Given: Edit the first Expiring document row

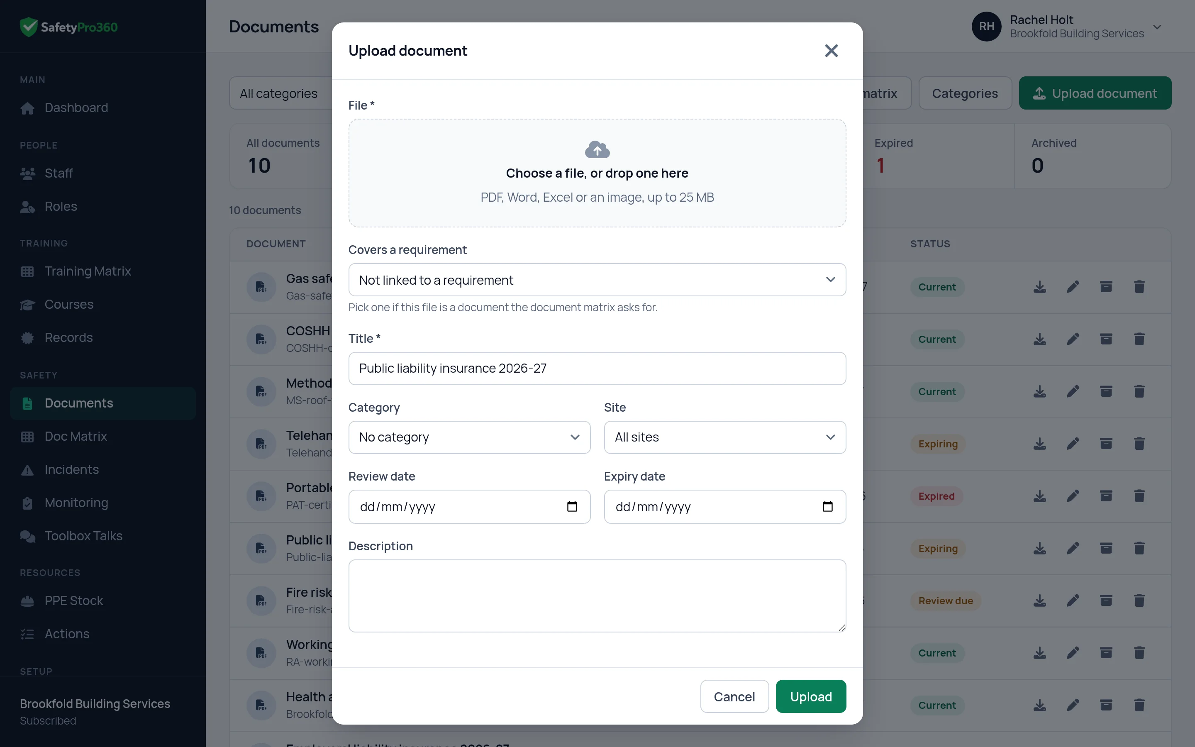Looking at the screenshot, I should (x=1073, y=444).
